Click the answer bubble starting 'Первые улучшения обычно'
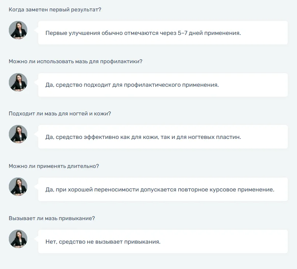Viewport: 297px width, 269px height. tap(163, 33)
